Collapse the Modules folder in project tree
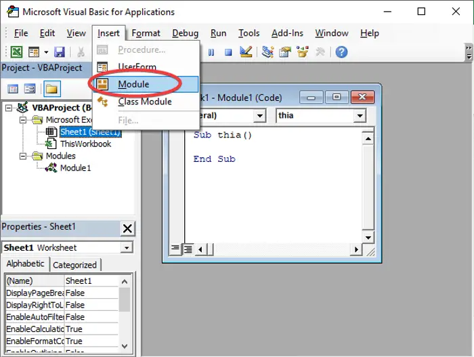 point(24,156)
